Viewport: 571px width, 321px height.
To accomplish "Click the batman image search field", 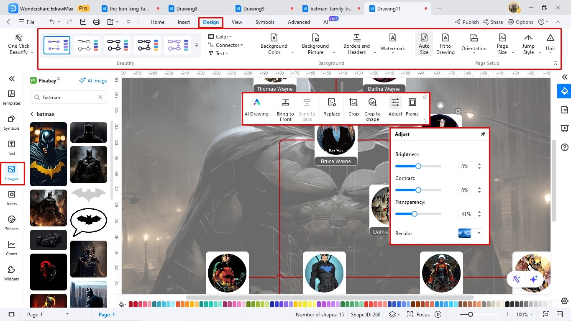I will tap(68, 97).
